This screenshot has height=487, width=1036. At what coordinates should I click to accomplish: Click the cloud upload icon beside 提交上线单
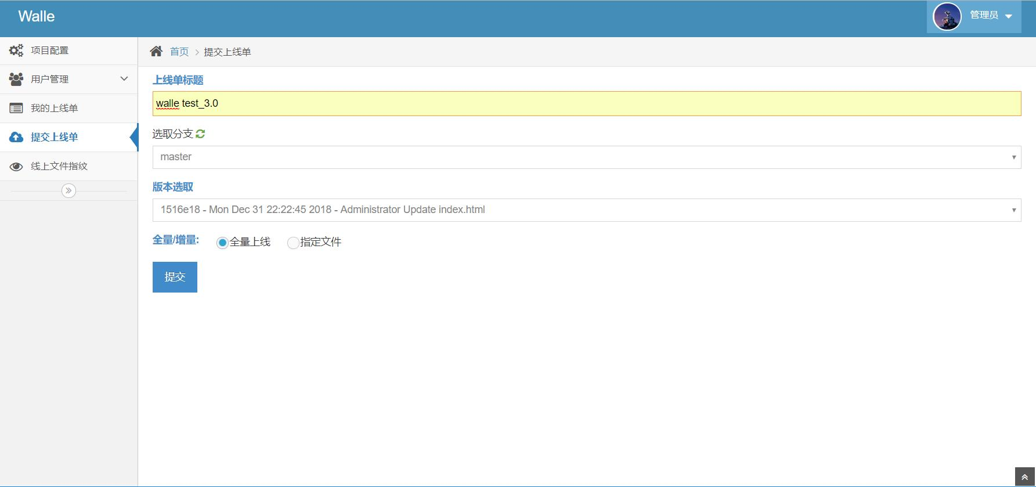(16, 137)
